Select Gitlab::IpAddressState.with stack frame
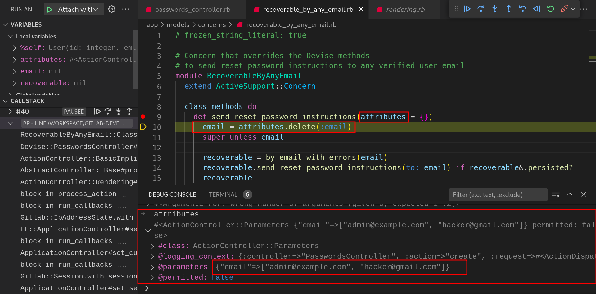 coord(77,217)
